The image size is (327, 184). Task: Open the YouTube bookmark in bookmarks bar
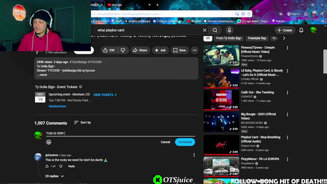194,21
